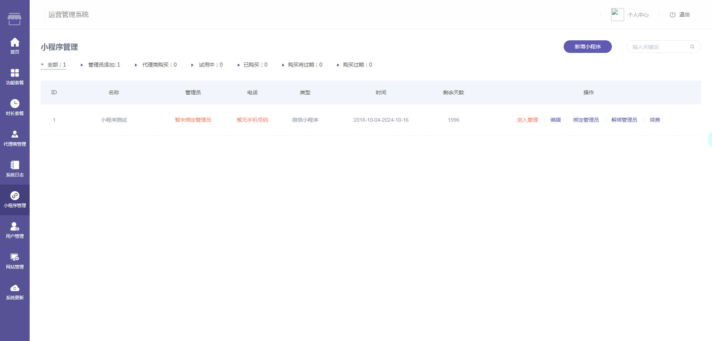Click the 退出 power icon
Image resolution: width=712 pixels, height=341 pixels.
672,15
